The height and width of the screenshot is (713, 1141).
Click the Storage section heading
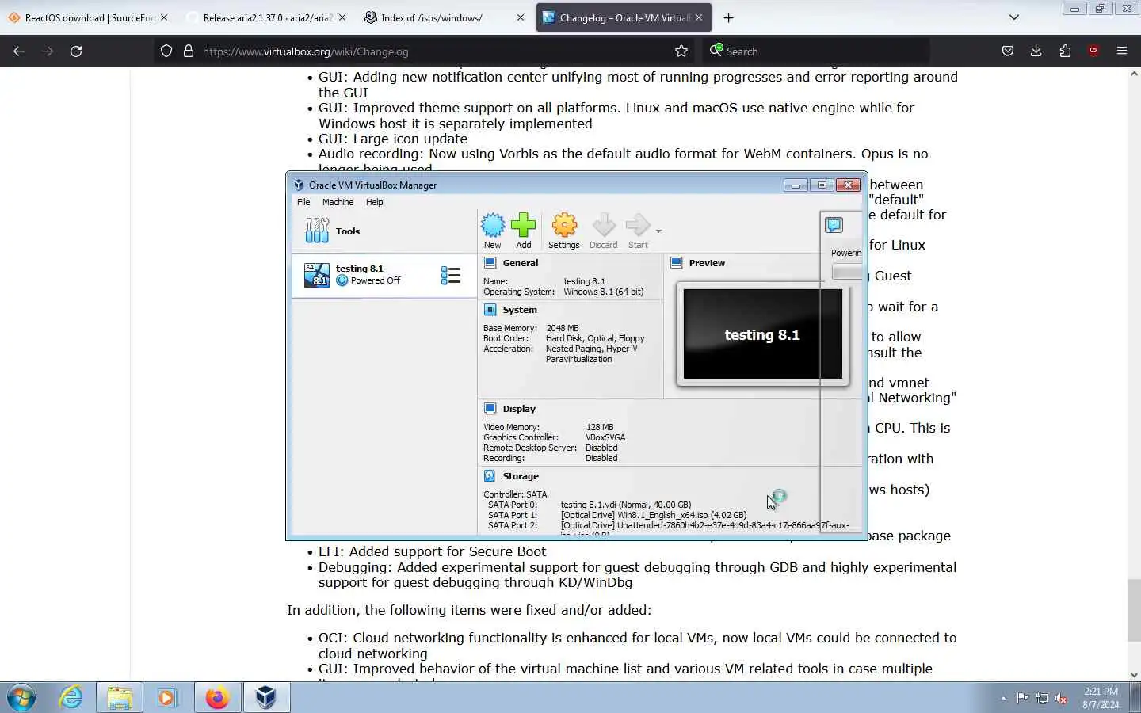(521, 476)
